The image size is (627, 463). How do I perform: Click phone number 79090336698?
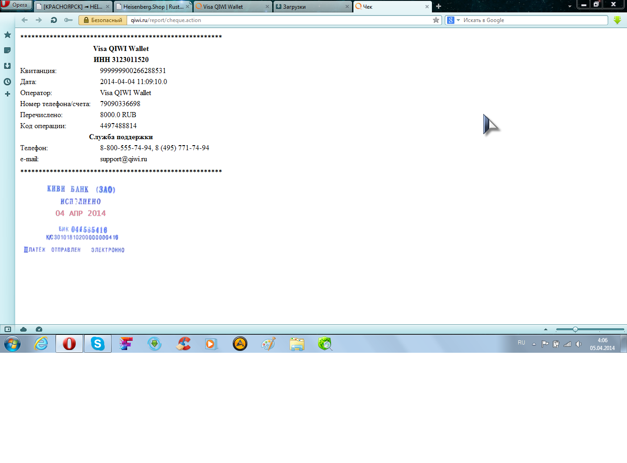pos(120,104)
